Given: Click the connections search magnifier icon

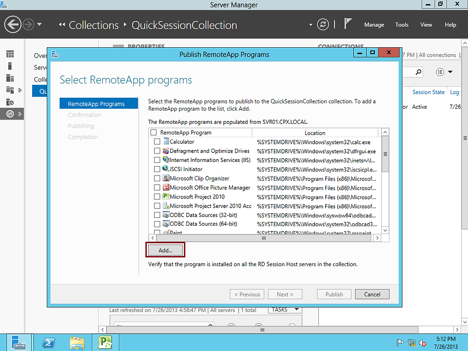Looking at the screenshot, I should coord(418,72).
